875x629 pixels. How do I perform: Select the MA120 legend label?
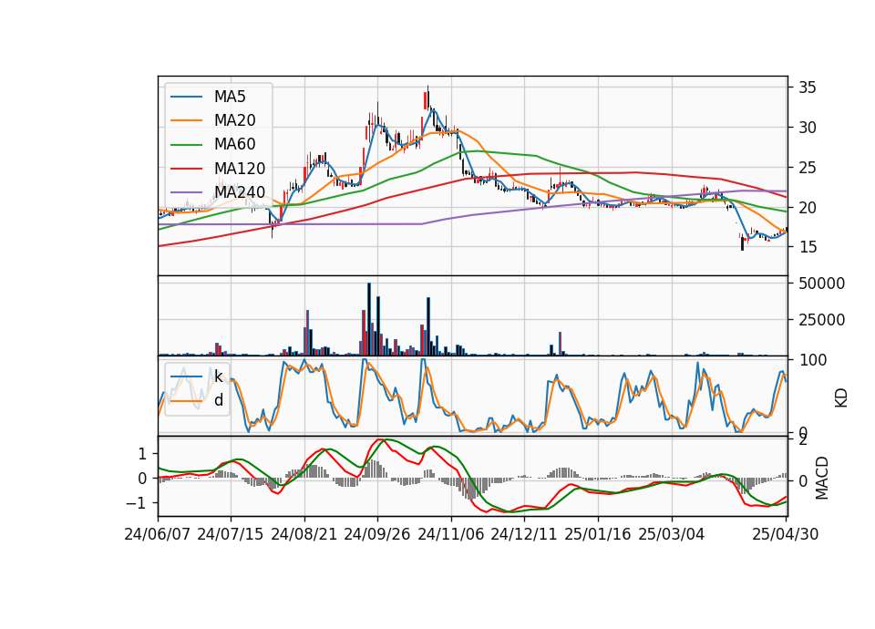click(240, 168)
